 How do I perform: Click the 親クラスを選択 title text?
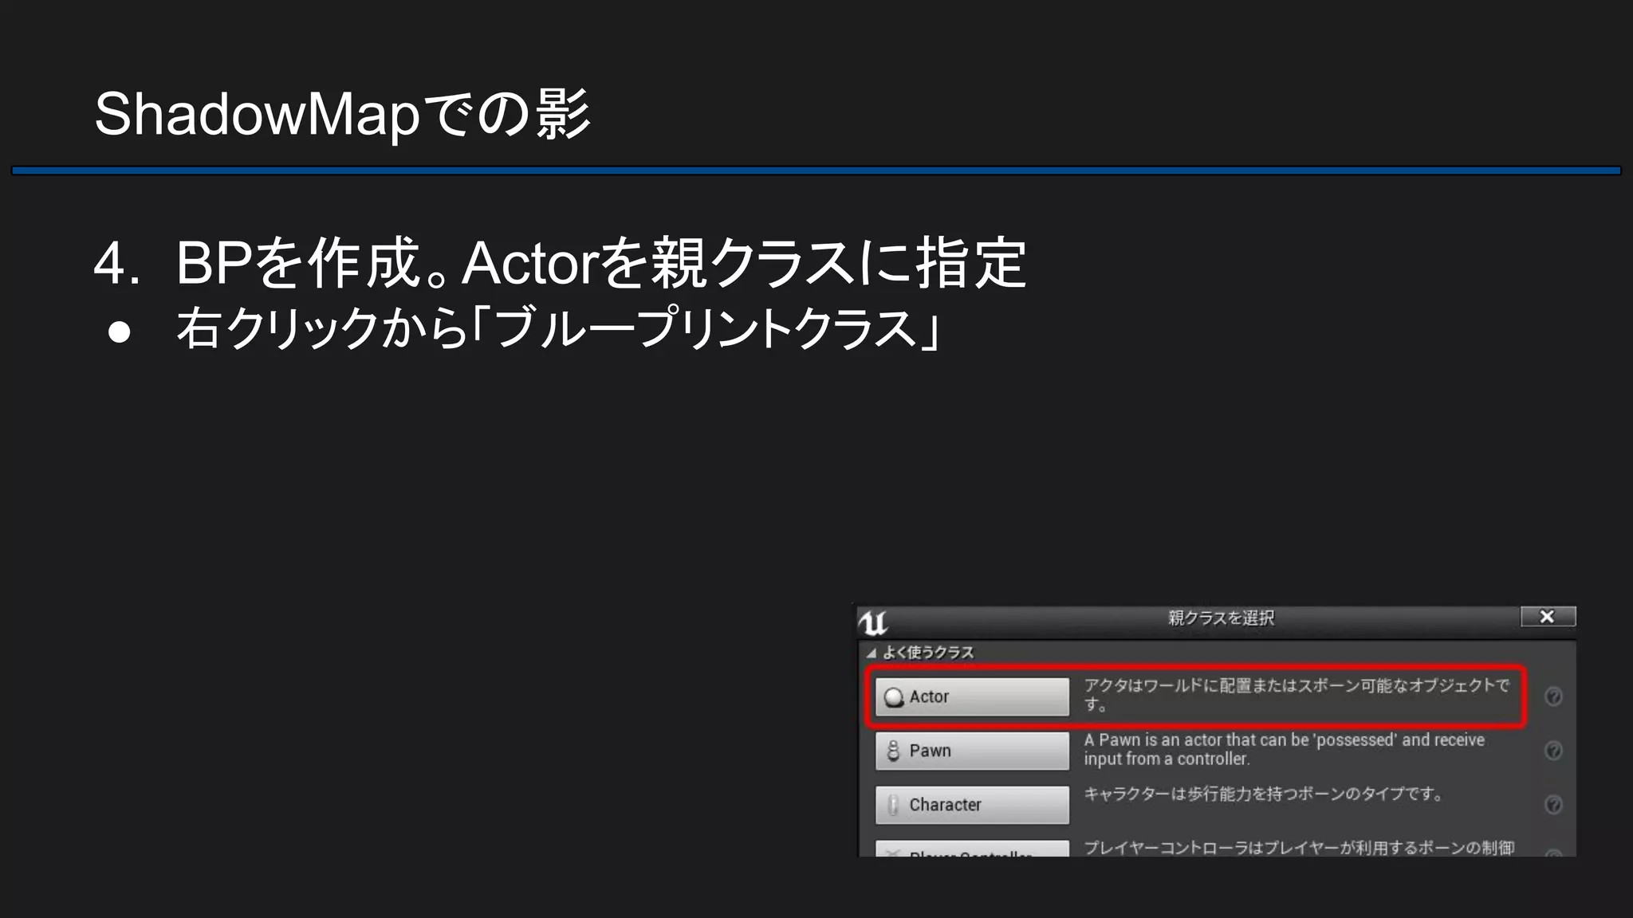(1221, 618)
